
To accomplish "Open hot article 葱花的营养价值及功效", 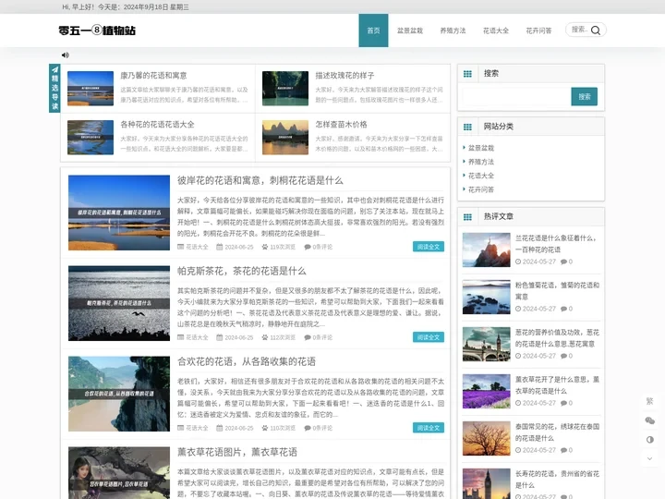I will click(557, 338).
